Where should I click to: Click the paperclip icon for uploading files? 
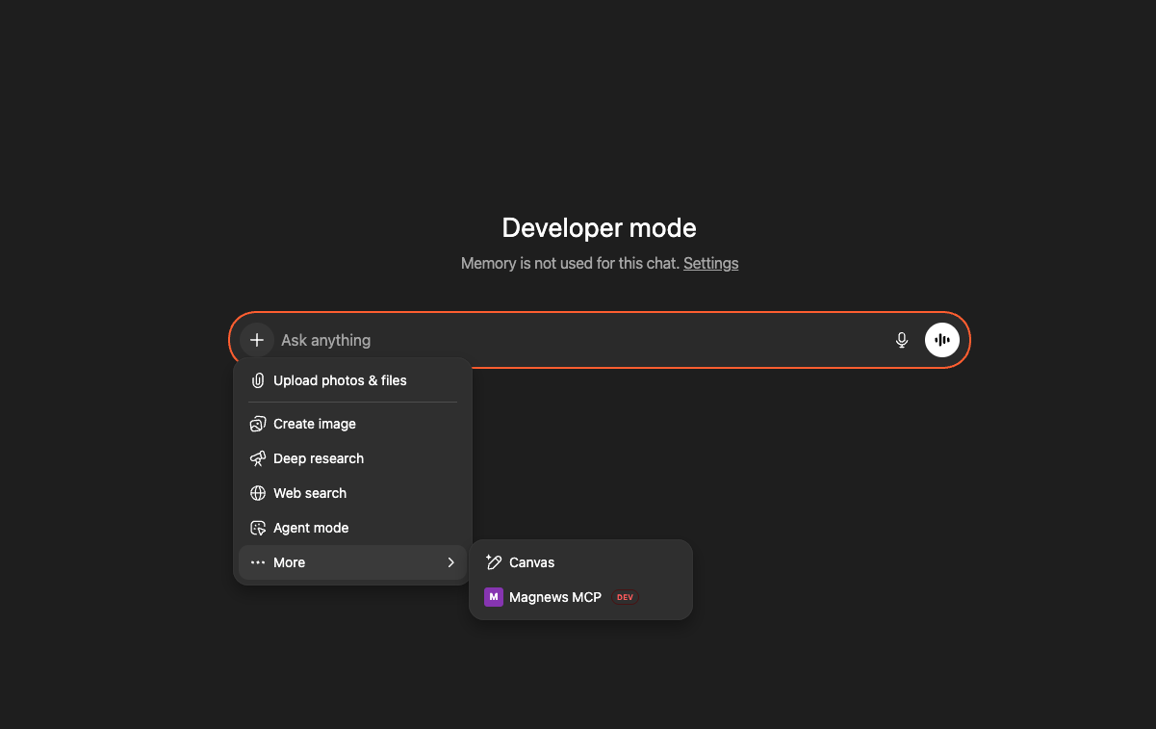258,380
